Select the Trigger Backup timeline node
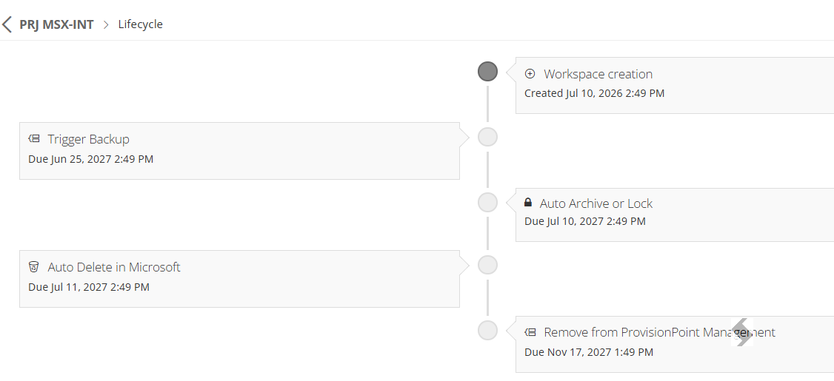The width and height of the screenshot is (834, 381). [x=488, y=137]
